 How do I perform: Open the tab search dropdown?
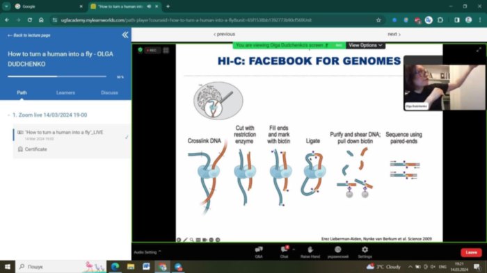tap(6, 6)
